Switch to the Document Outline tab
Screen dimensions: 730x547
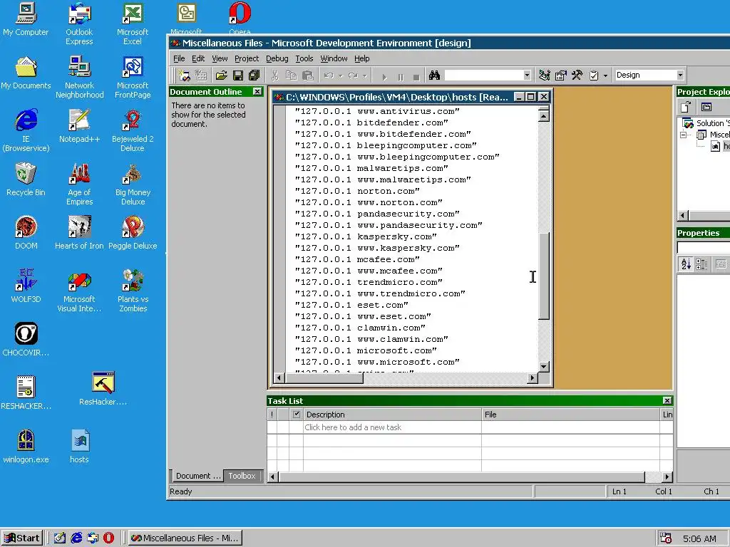click(x=197, y=476)
